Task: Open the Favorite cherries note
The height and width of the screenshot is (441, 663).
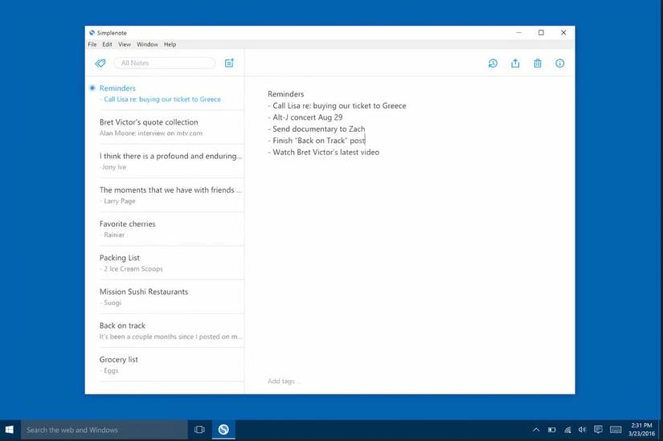Action: (x=165, y=229)
